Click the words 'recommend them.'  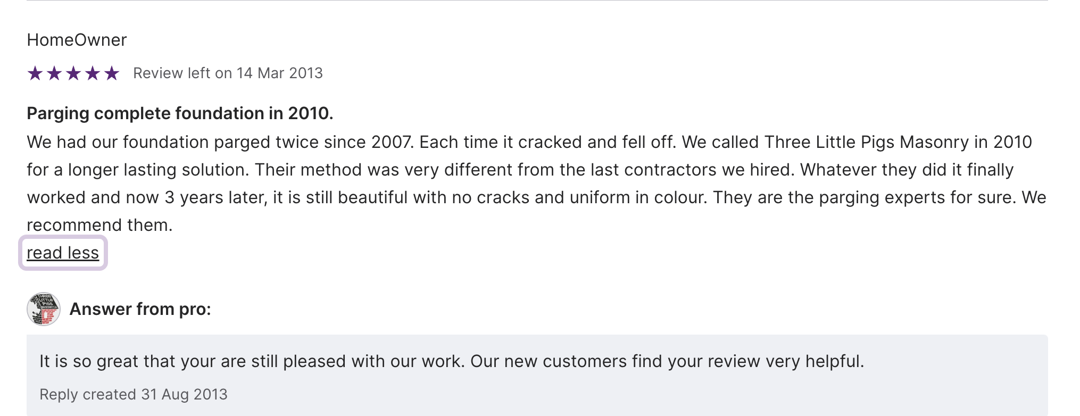pos(99,225)
